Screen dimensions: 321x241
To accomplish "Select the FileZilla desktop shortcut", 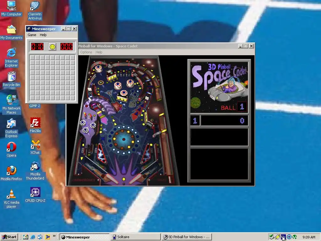I will [35, 125].
